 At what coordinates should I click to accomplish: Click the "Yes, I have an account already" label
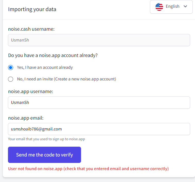click(45, 68)
